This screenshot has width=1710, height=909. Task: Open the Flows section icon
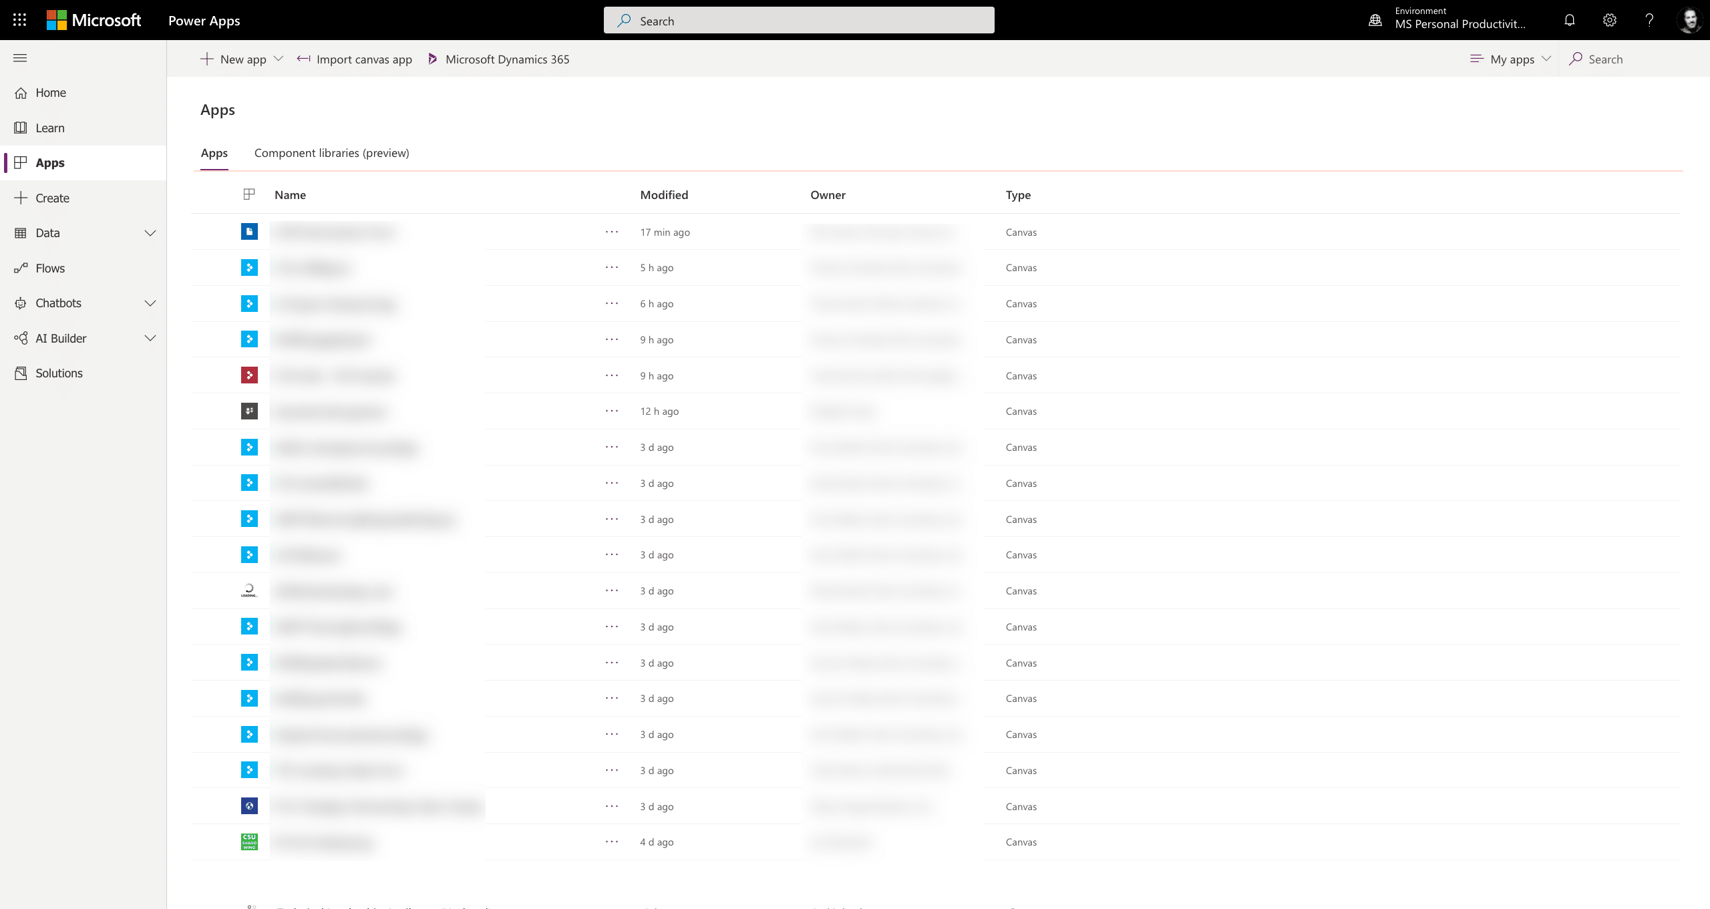(x=20, y=268)
